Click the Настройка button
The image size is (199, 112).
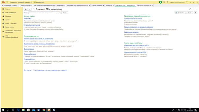[180, 13]
